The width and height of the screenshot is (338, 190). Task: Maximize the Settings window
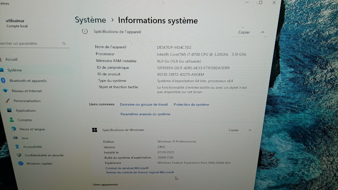pyautogui.click(x=260, y=3)
